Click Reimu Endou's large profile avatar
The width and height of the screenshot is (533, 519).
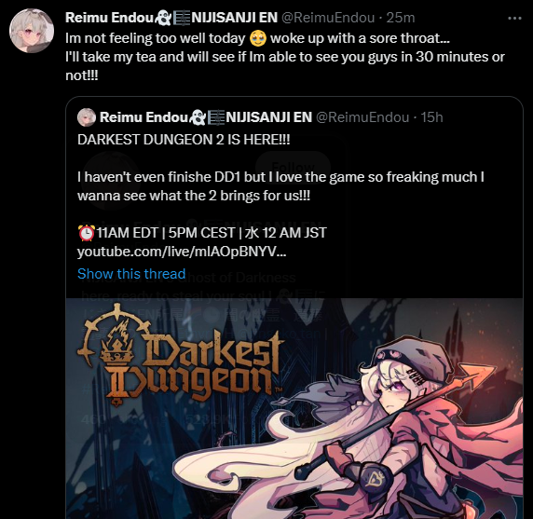coord(32,31)
